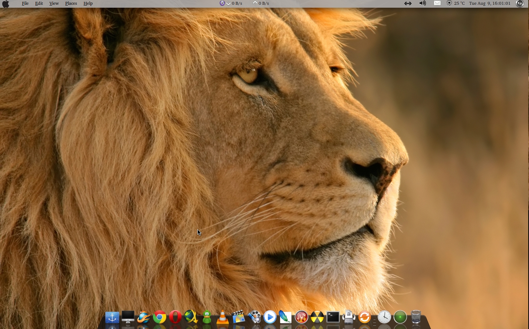Open the Opera browser icon

tap(175, 317)
